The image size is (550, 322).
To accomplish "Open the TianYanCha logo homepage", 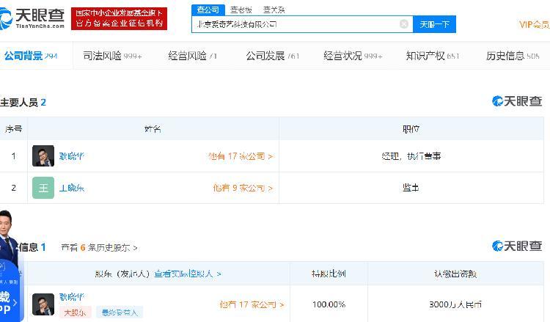I will tap(32, 18).
